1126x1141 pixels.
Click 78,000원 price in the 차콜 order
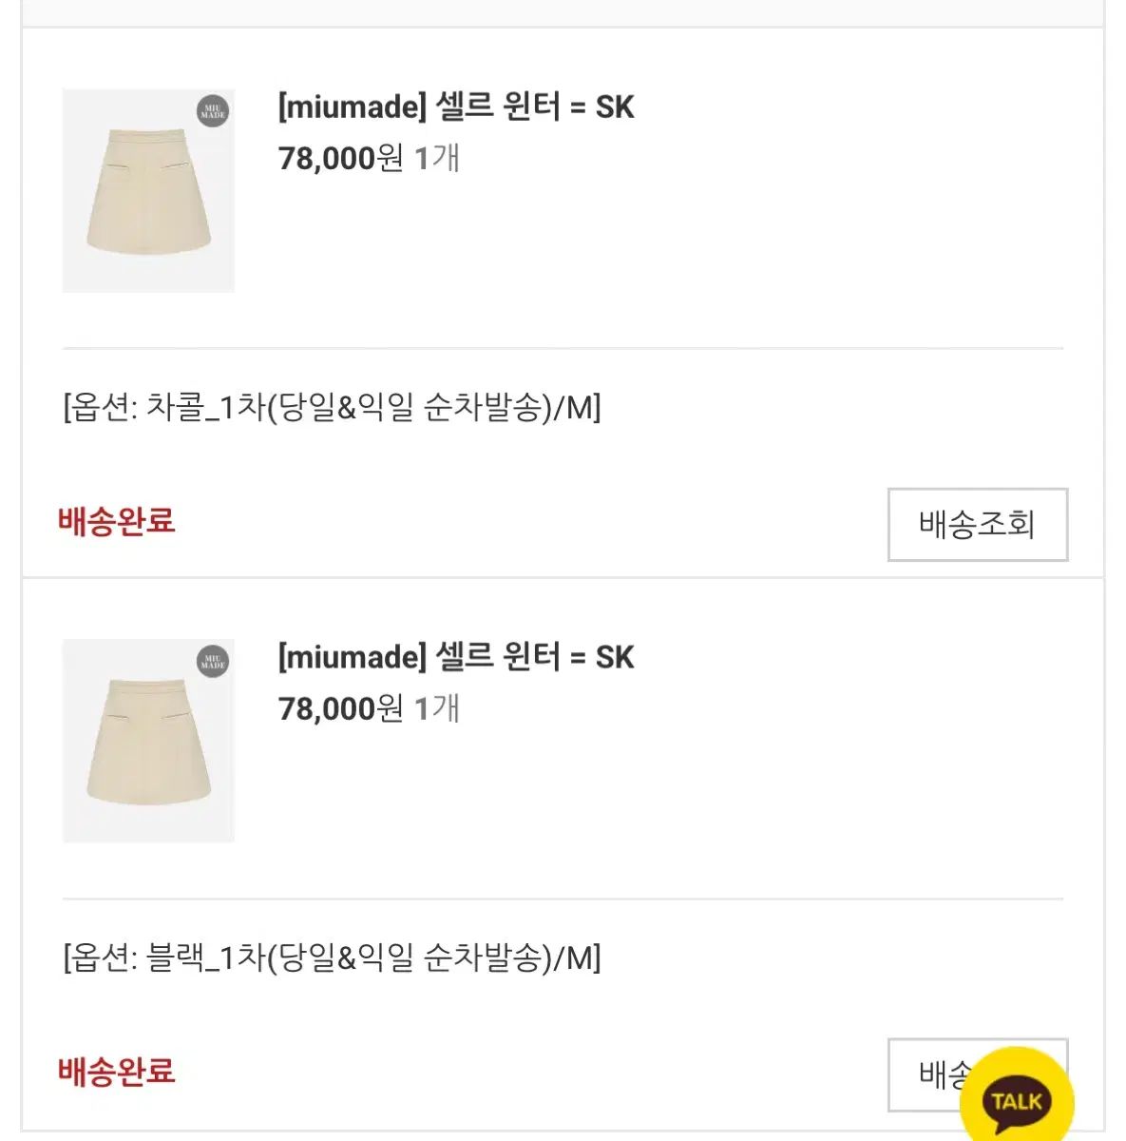340,158
